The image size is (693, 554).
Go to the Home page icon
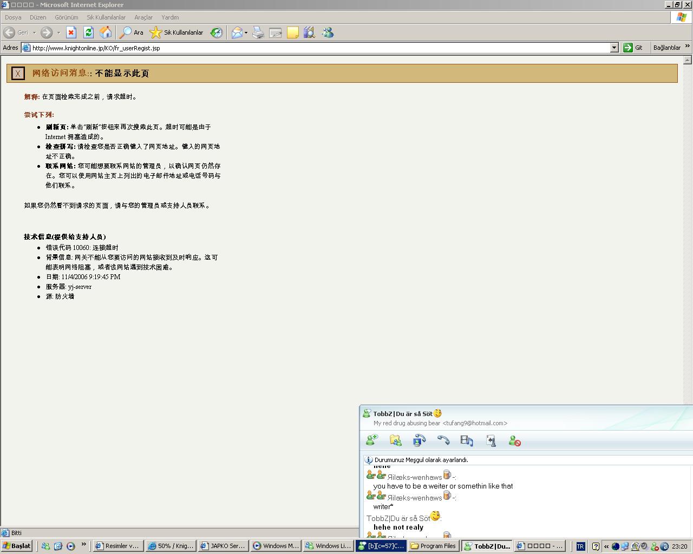tap(106, 32)
